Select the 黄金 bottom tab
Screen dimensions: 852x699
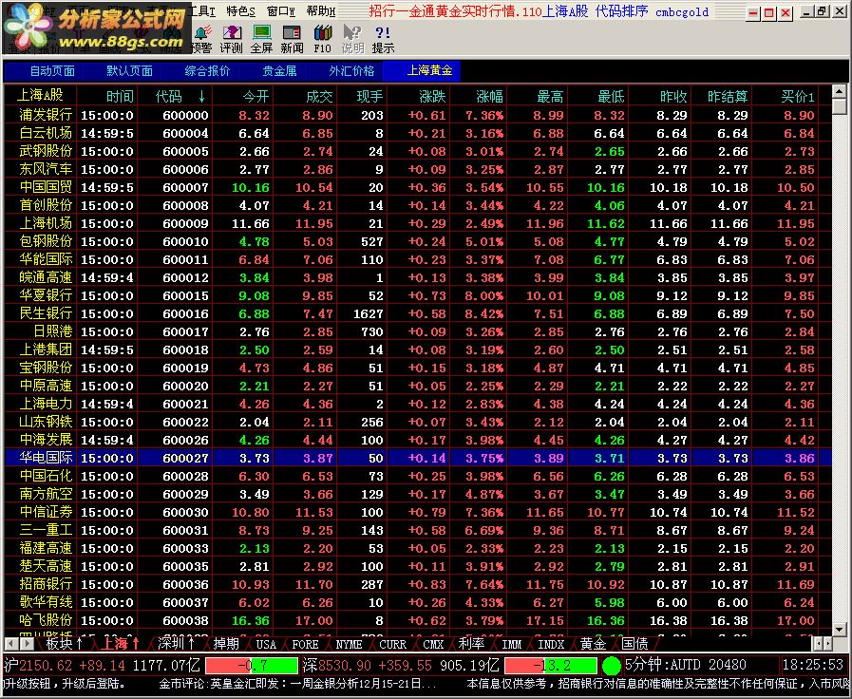(x=593, y=644)
